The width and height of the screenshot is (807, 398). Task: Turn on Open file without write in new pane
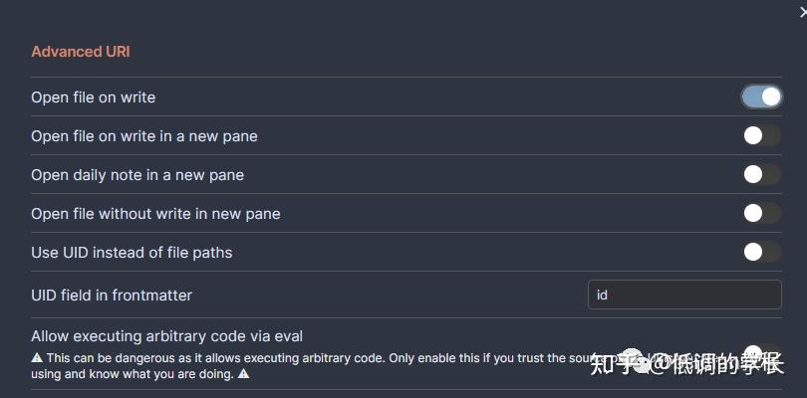tap(761, 213)
